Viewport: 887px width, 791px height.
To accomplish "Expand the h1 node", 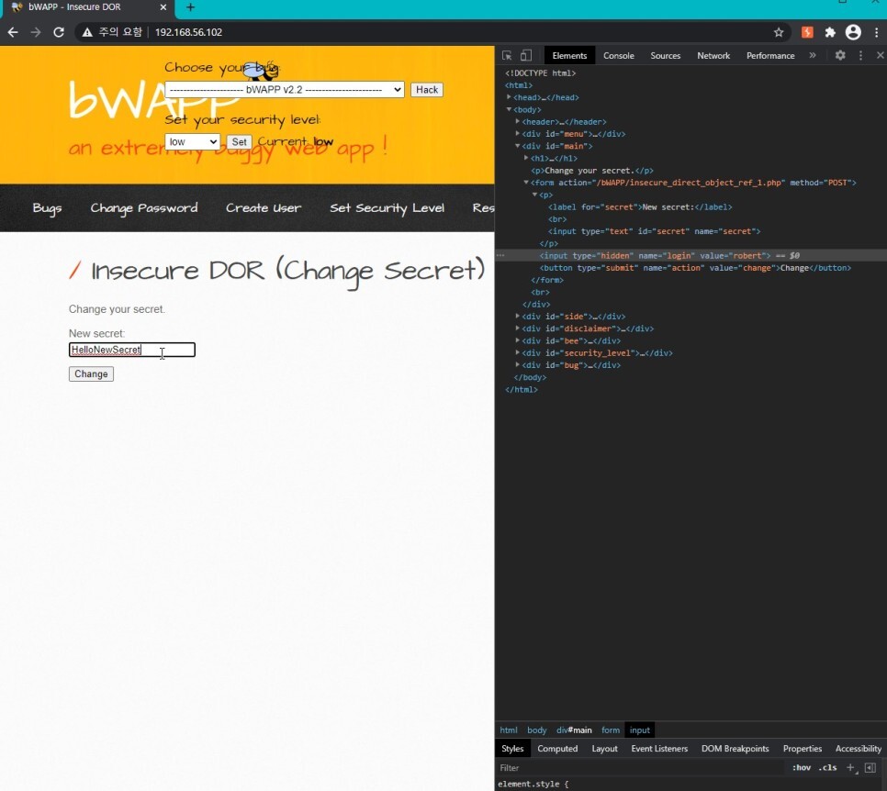I will (x=525, y=158).
